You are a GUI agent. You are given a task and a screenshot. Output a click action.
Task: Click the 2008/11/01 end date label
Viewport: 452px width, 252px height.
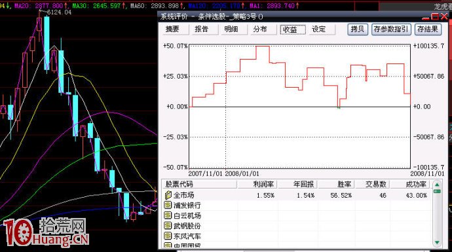coord(427,173)
